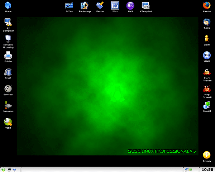
Task: Click the 10:58 panel clock
Action: click(207, 169)
